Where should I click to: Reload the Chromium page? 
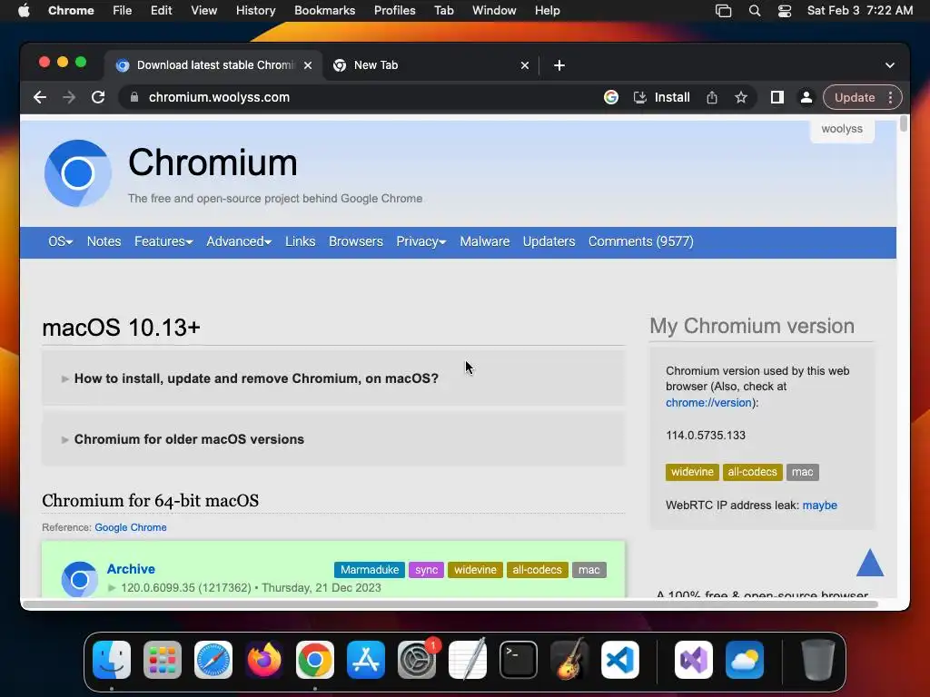[x=98, y=97]
